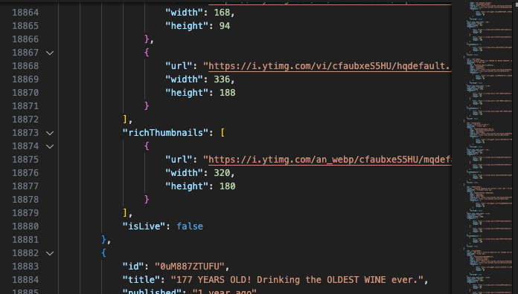Click the height value 94
Viewport: 518px width, 294px height.
225,26
